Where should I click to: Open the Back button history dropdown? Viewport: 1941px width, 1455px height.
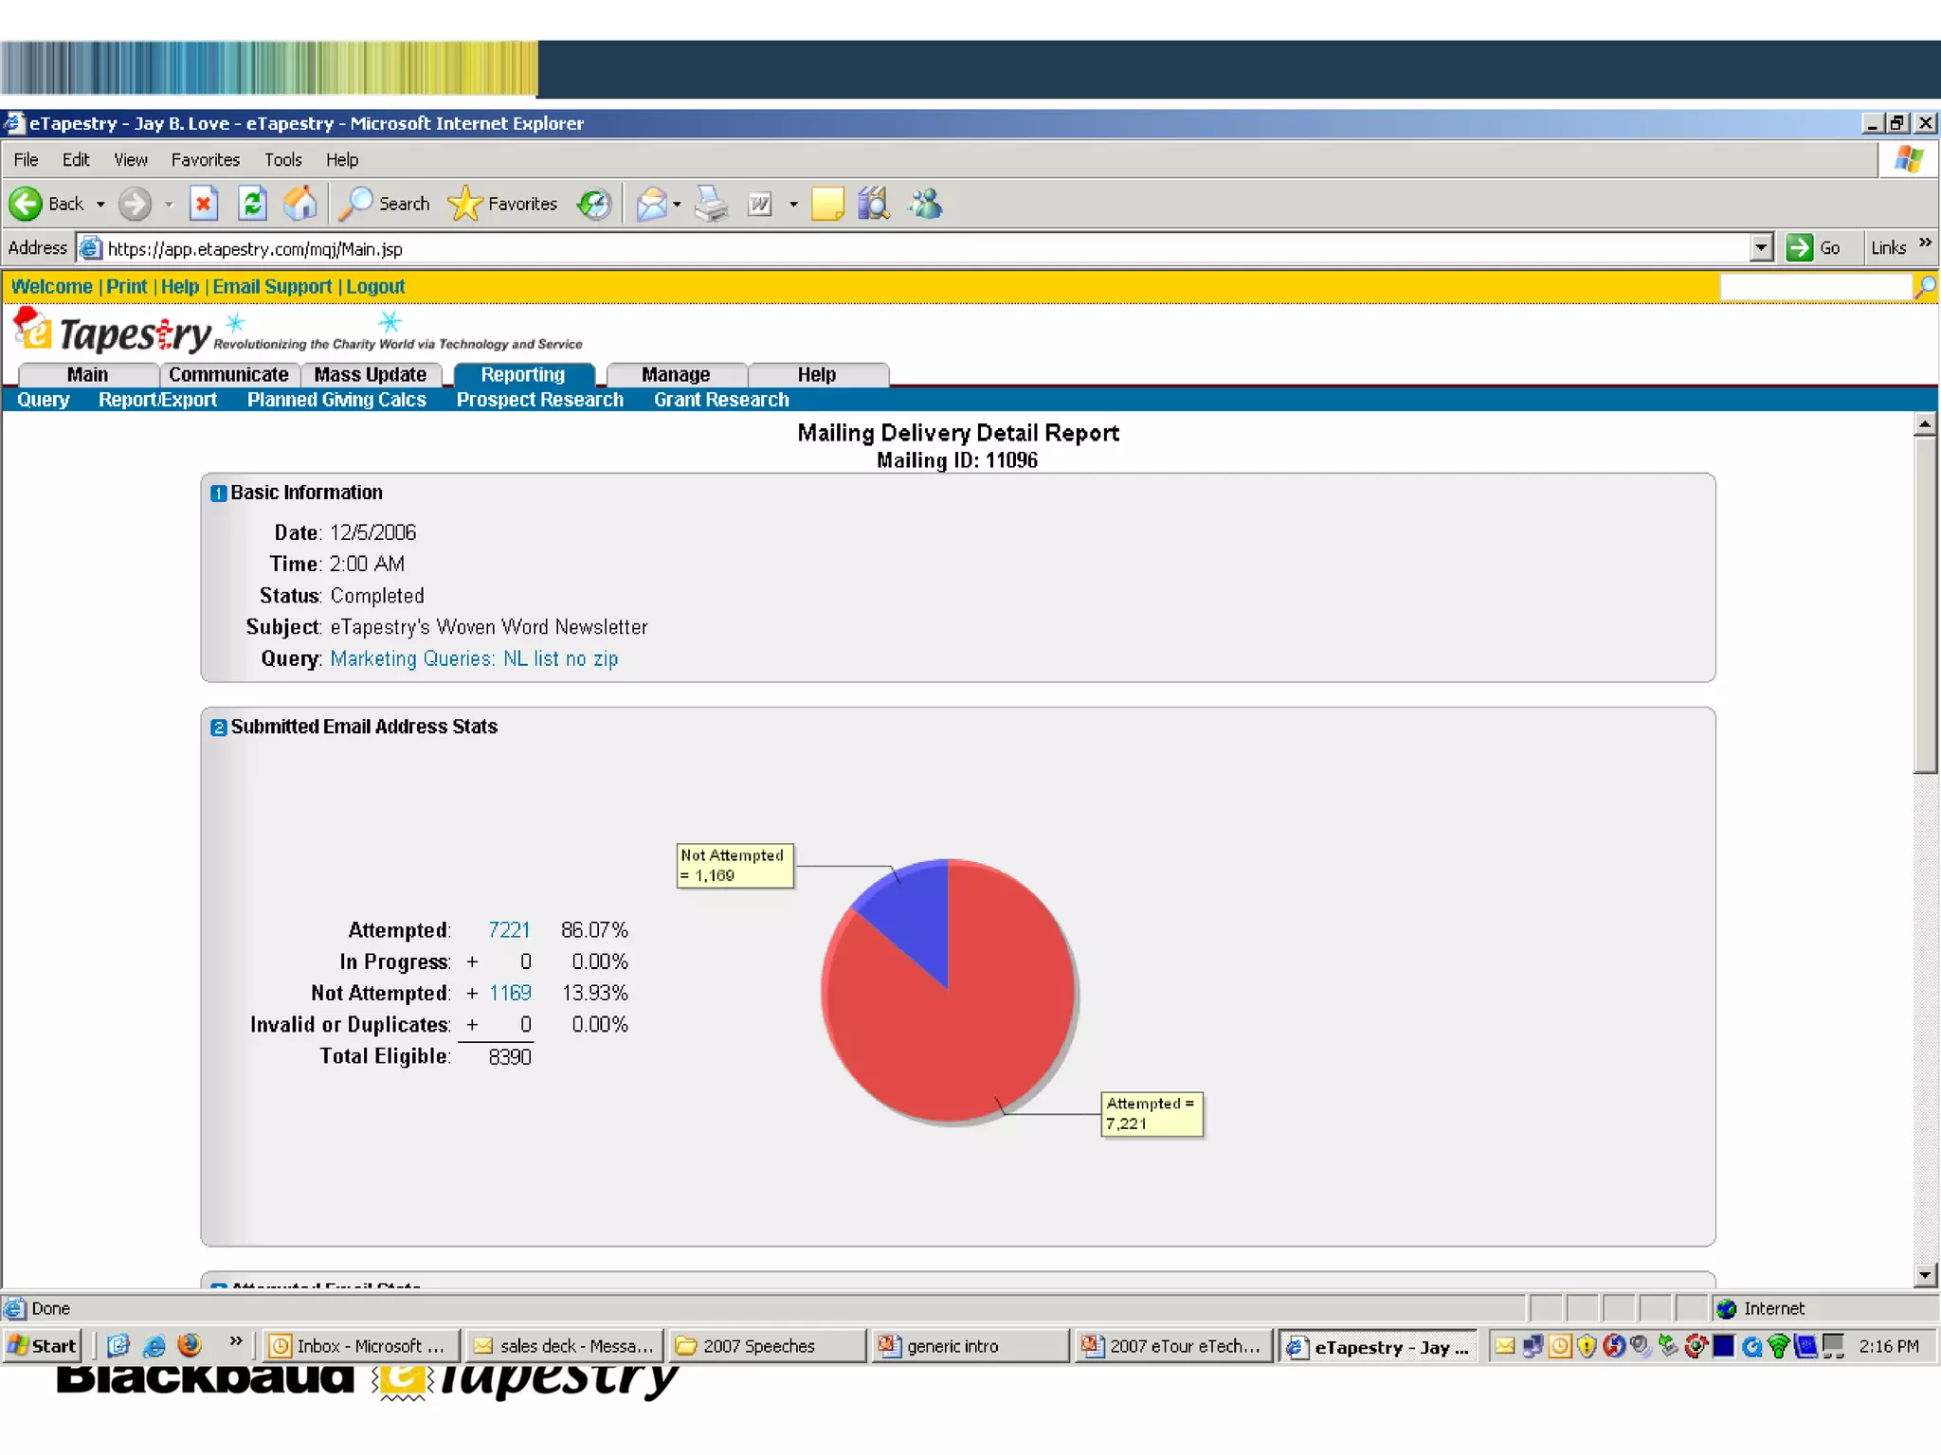coord(100,205)
